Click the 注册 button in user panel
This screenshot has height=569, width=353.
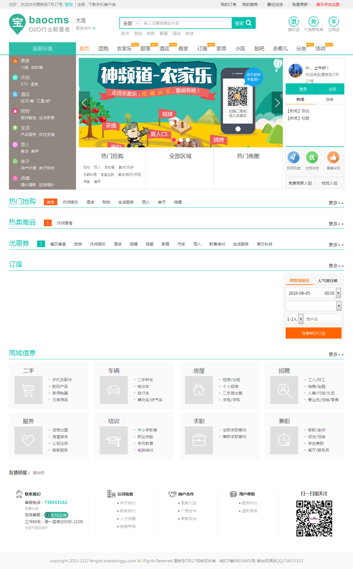click(x=330, y=89)
